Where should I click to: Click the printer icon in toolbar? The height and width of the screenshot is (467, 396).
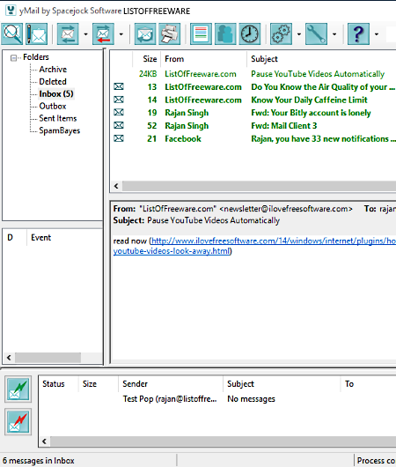170,34
